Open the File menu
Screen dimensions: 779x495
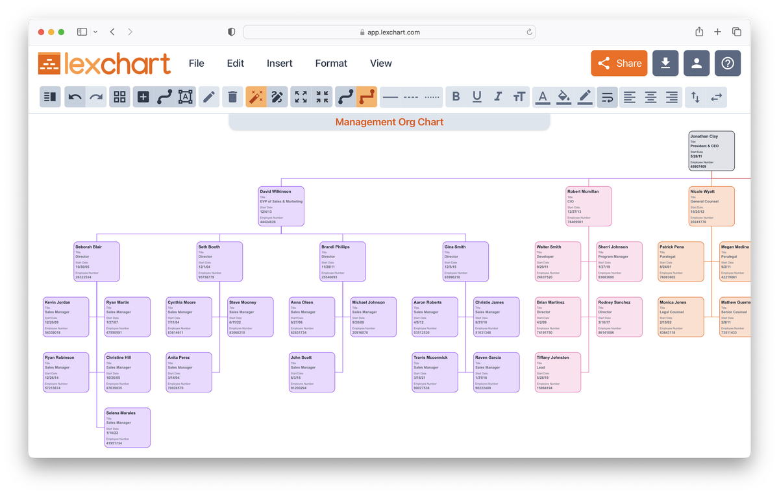click(196, 63)
